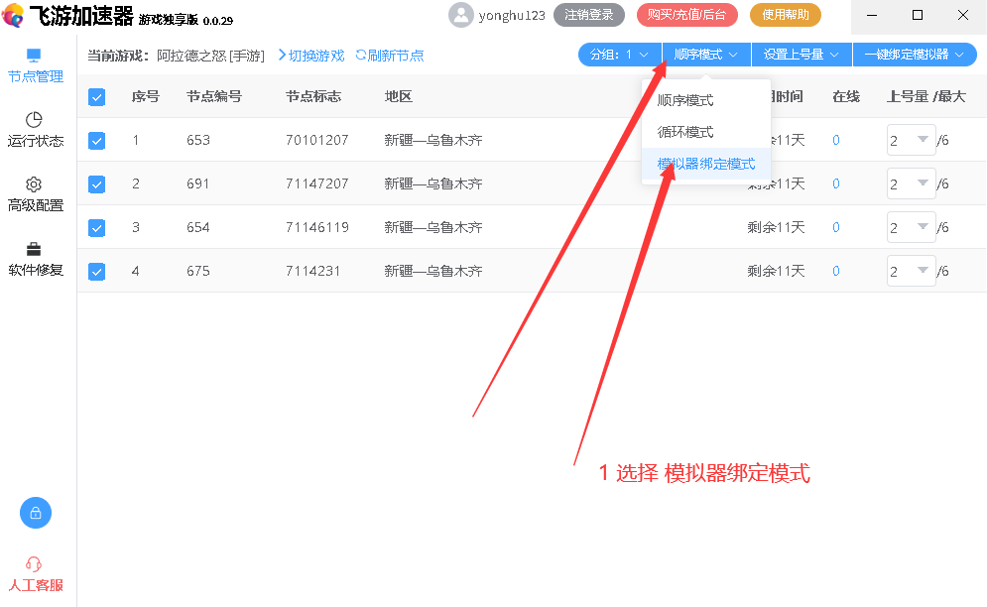Click node number 675 cell
The image size is (987, 607).
(198, 271)
